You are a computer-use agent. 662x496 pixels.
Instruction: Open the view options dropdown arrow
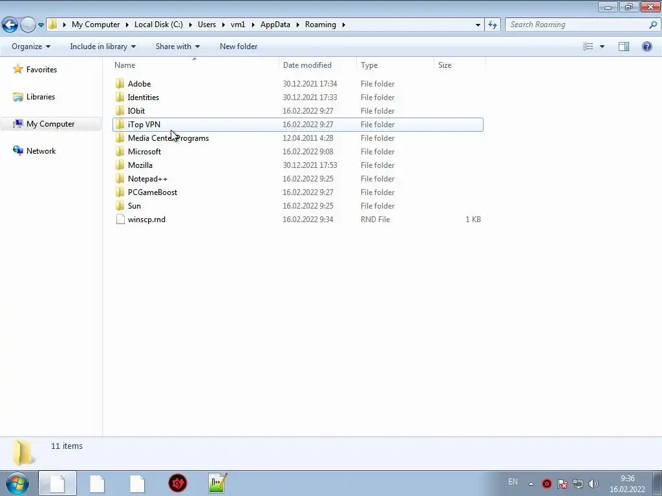click(602, 46)
